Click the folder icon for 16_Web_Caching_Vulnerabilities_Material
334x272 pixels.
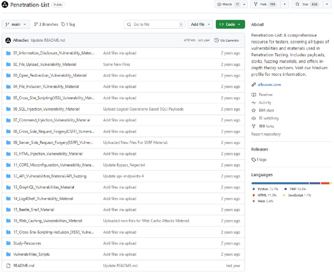[8, 221]
